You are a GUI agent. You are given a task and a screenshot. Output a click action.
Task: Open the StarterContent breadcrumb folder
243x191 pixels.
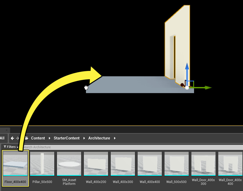(x=67, y=138)
